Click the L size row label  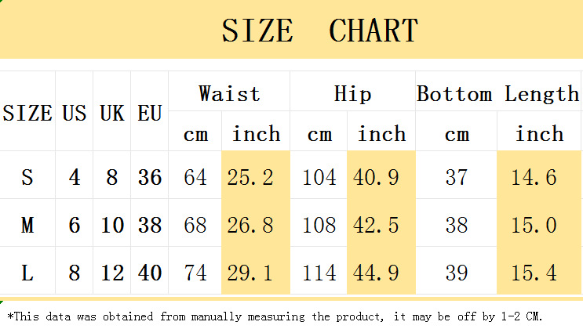pyautogui.click(x=27, y=273)
